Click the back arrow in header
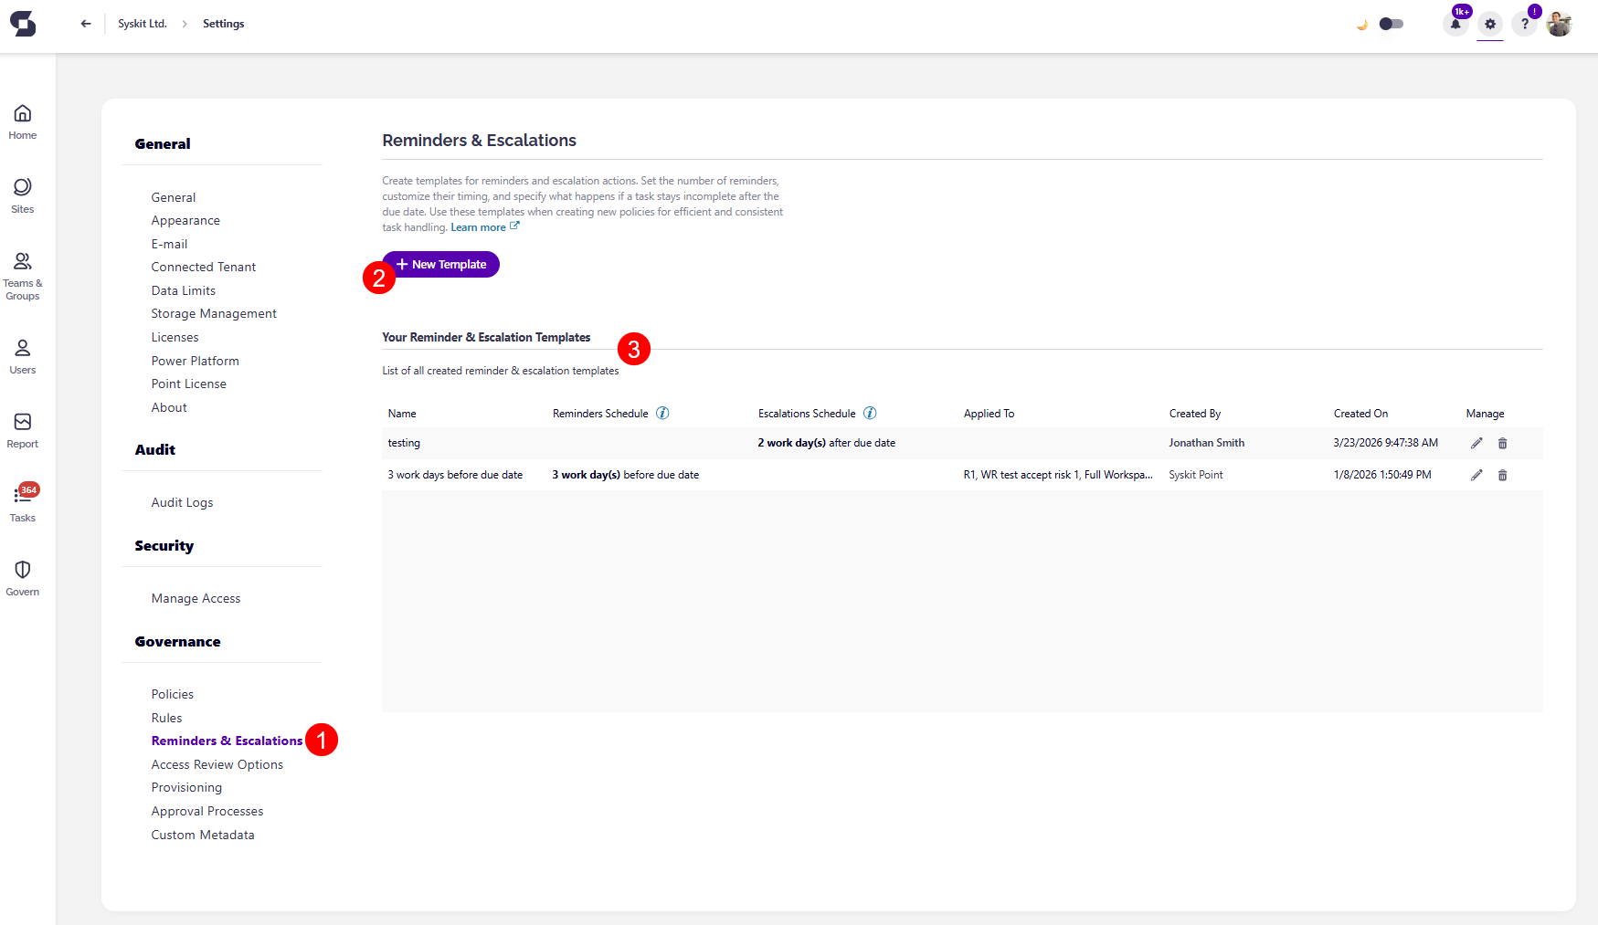This screenshot has width=1598, height=925. 86,24
